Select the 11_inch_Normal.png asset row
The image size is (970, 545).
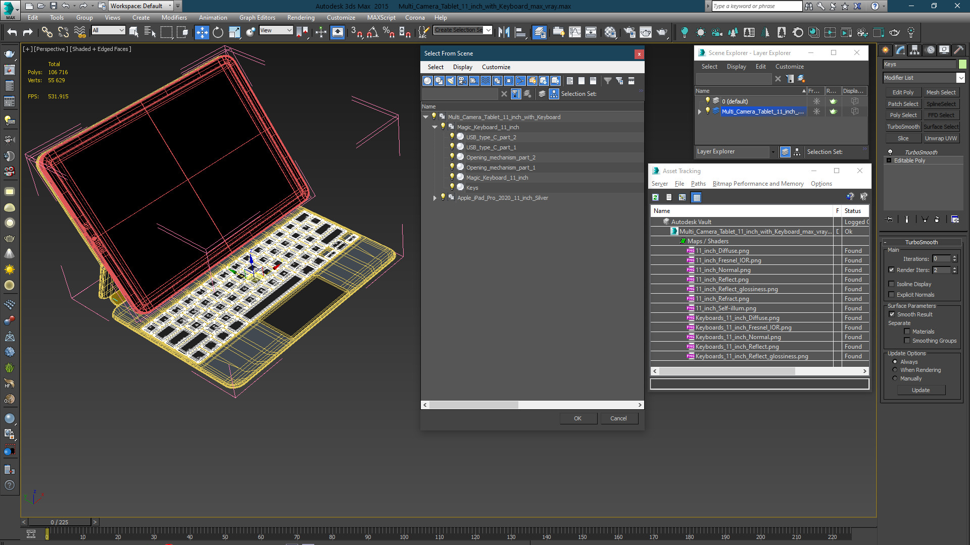tap(723, 270)
